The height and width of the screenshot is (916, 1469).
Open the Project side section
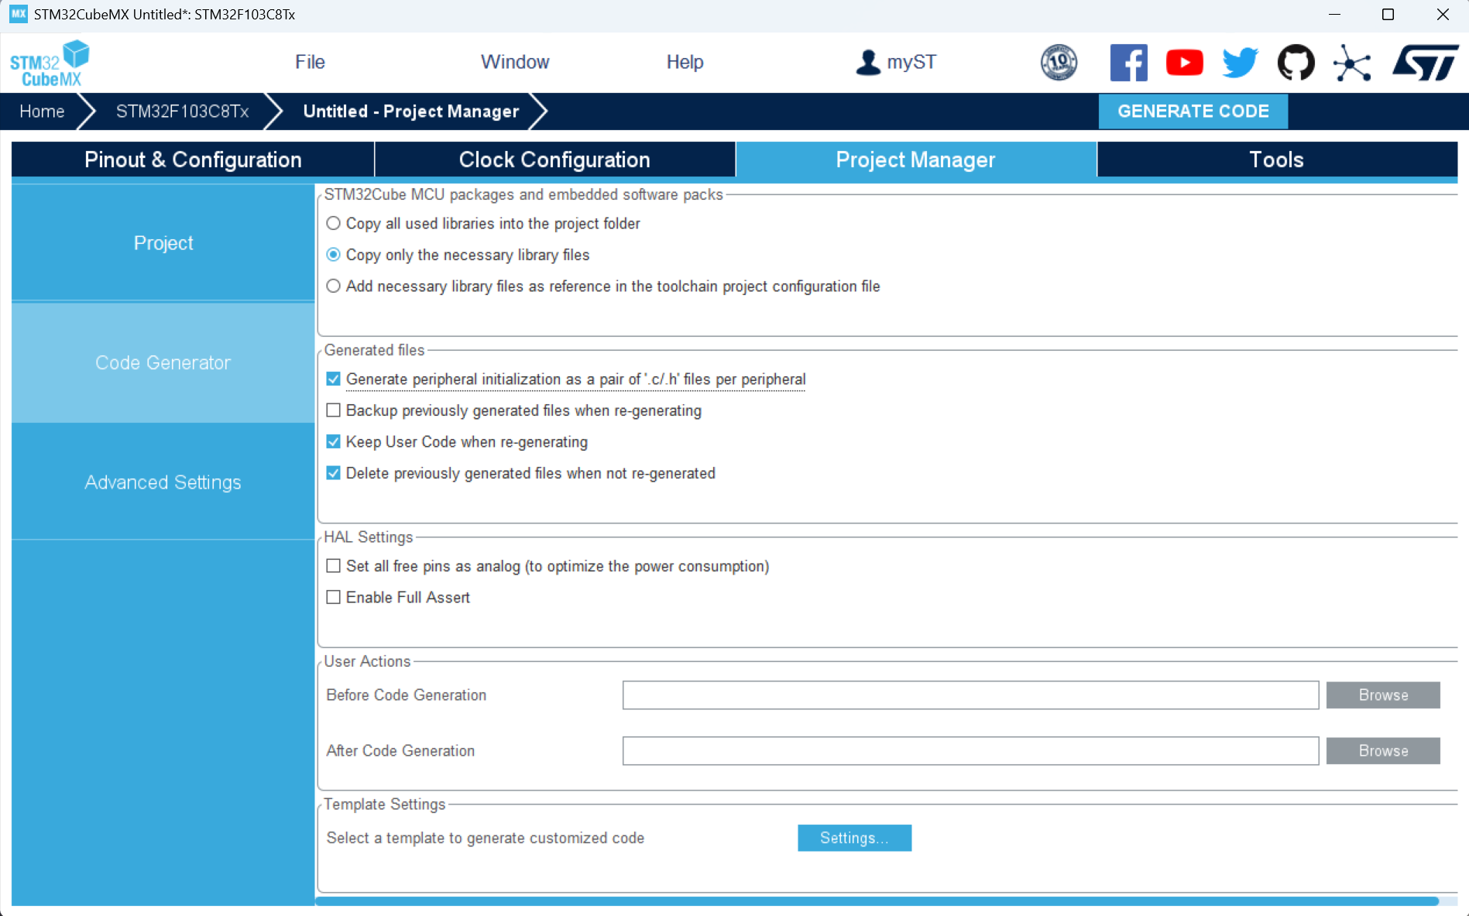coord(163,243)
